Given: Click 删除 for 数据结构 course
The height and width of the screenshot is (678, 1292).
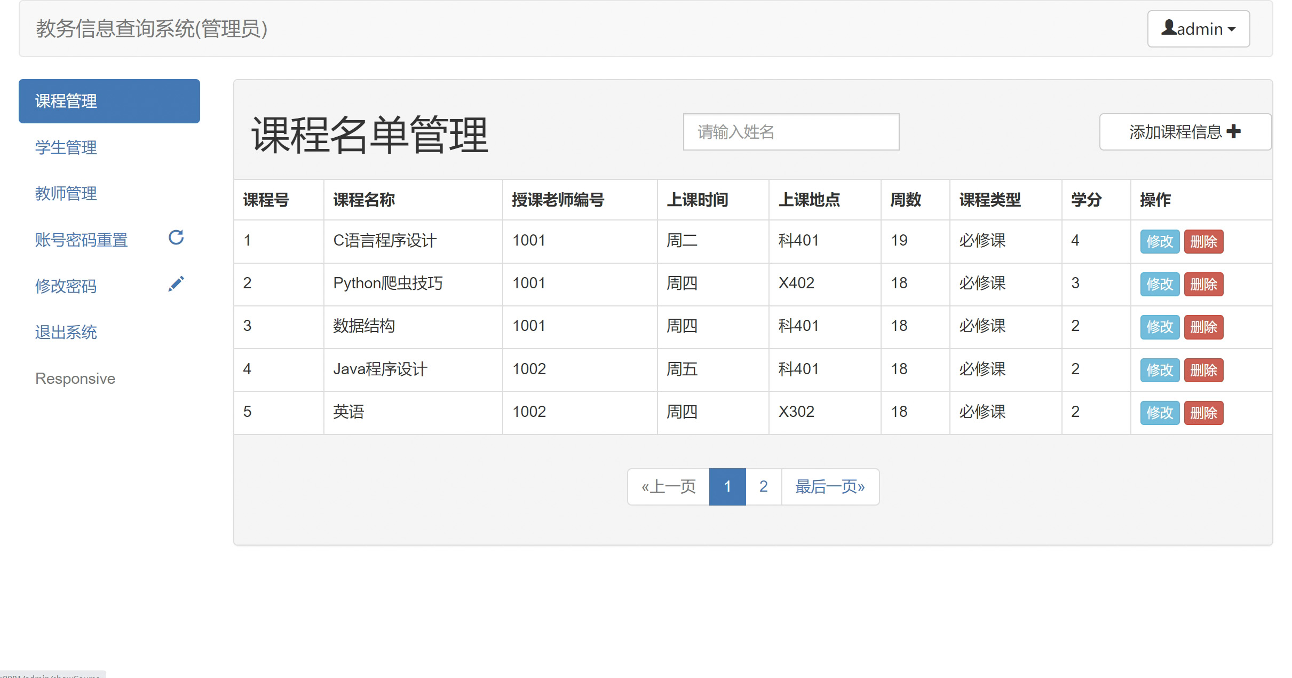Looking at the screenshot, I should coord(1203,327).
